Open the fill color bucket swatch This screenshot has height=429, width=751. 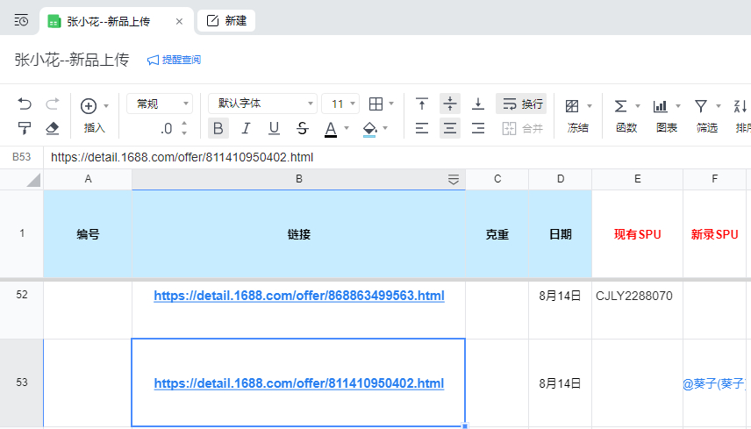(369, 129)
